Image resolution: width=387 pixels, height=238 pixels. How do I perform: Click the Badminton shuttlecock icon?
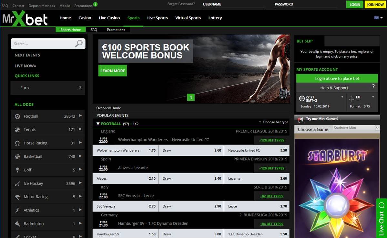coord(17,224)
